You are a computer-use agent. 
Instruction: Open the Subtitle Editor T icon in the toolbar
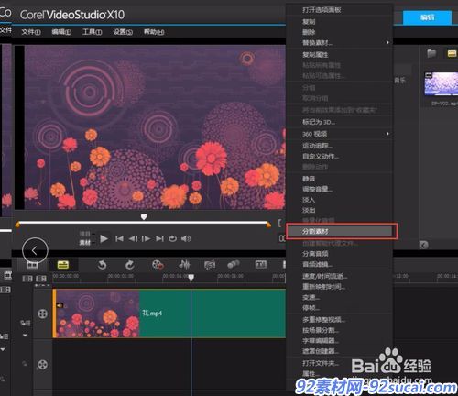[260, 265]
